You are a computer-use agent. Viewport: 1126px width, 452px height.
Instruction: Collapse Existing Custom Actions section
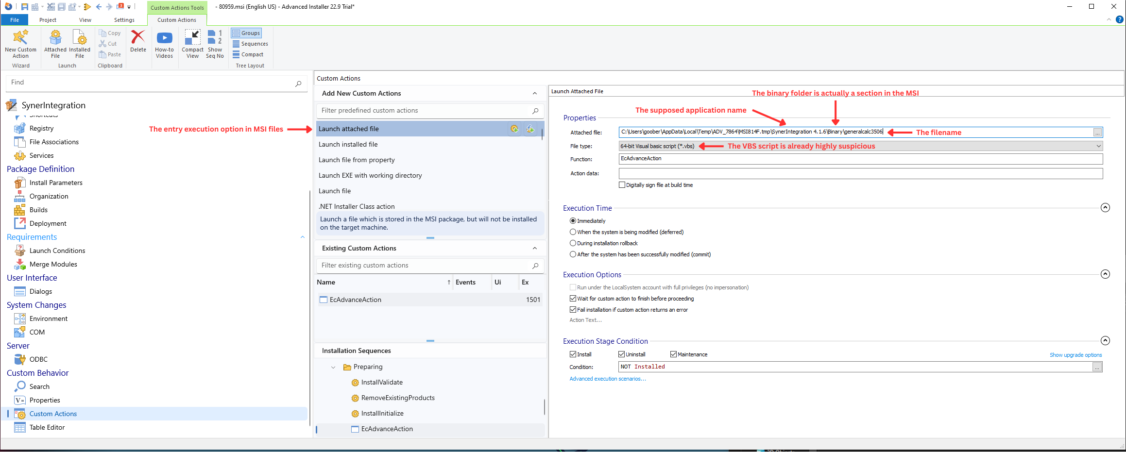click(x=535, y=248)
